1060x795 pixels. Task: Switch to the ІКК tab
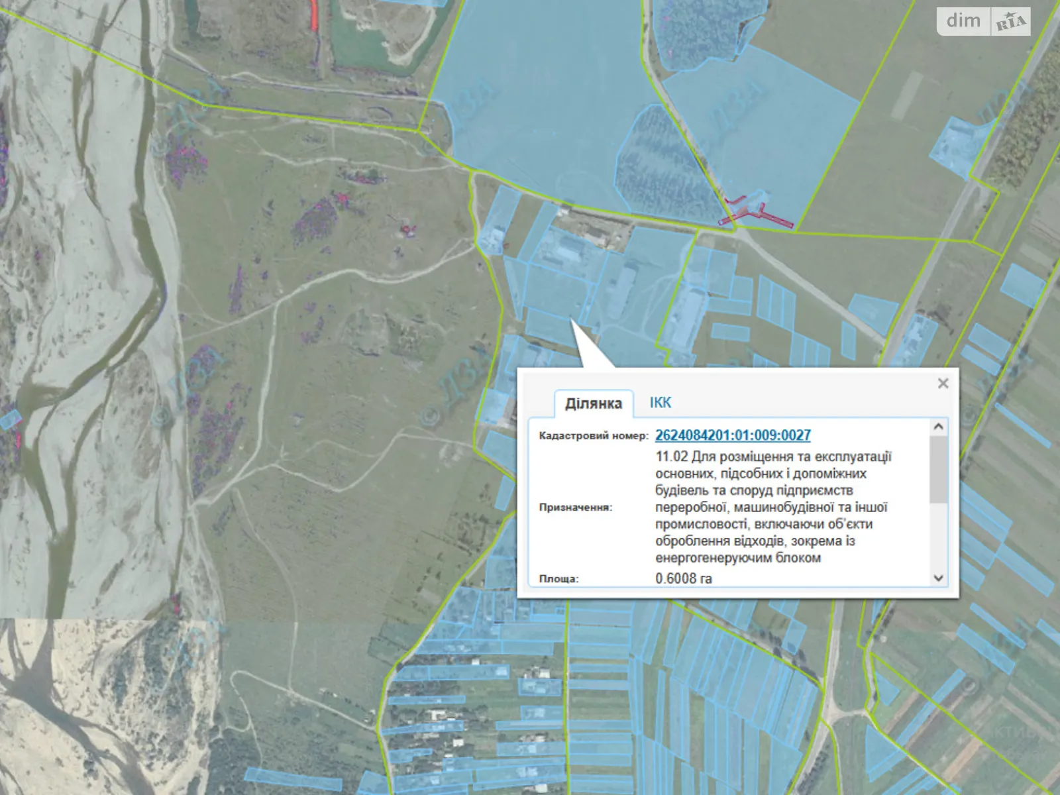[660, 403]
